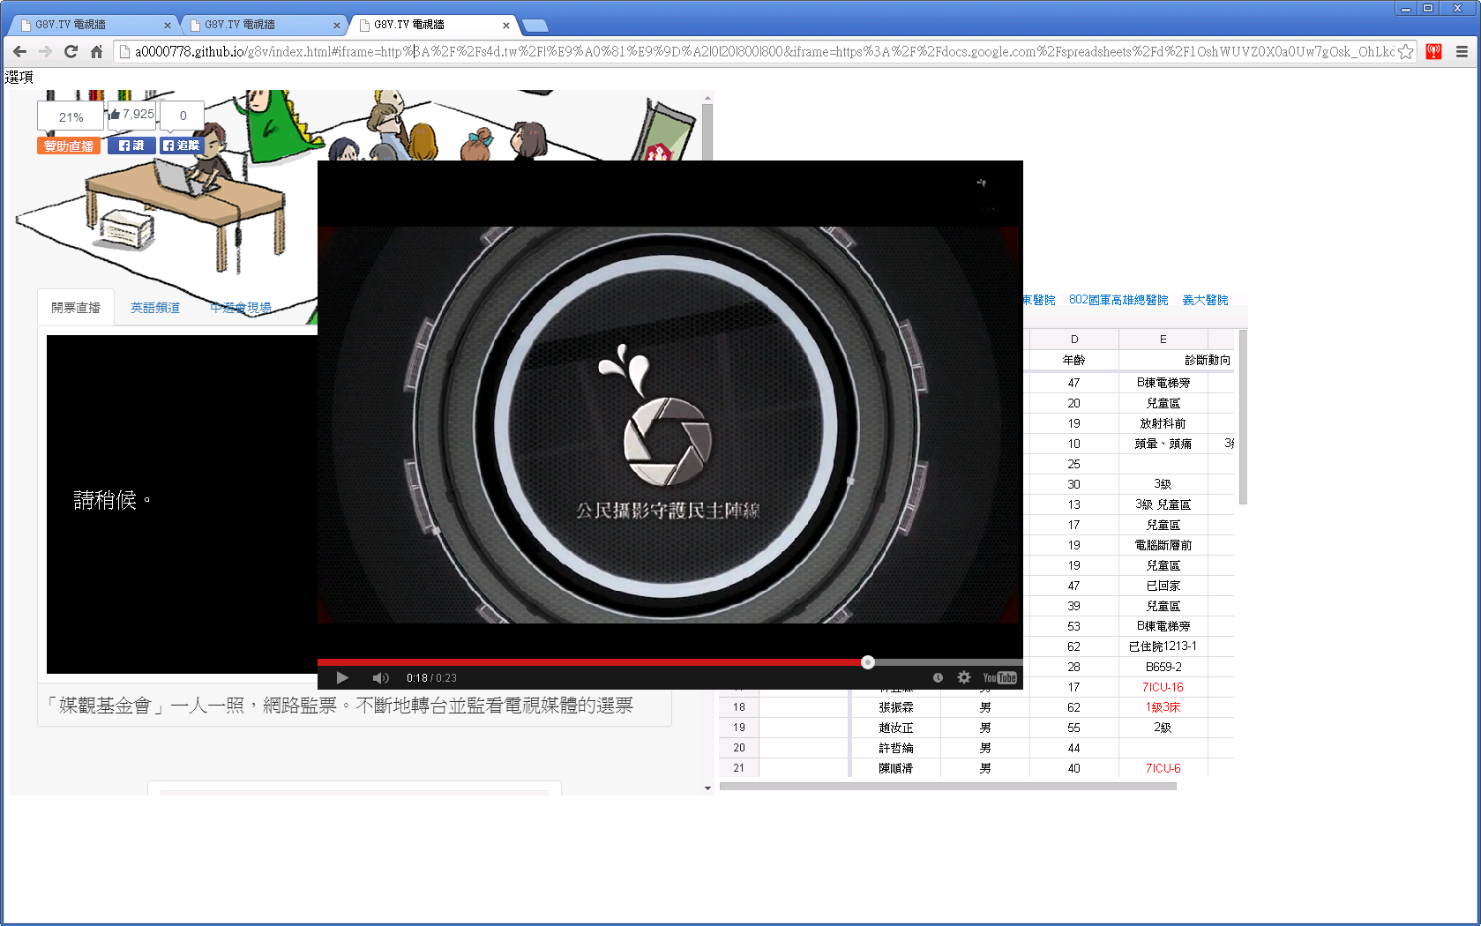The width and height of the screenshot is (1481, 926).
Task: Mute the video volume speaker icon
Action: pyautogui.click(x=380, y=678)
